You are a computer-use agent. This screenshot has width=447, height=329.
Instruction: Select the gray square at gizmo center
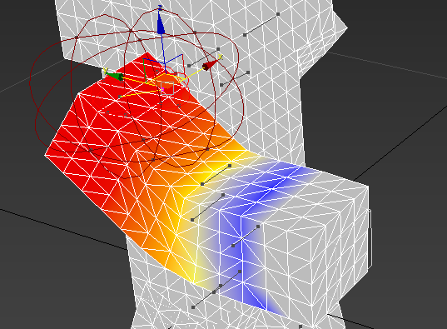(x=167, y=88)
